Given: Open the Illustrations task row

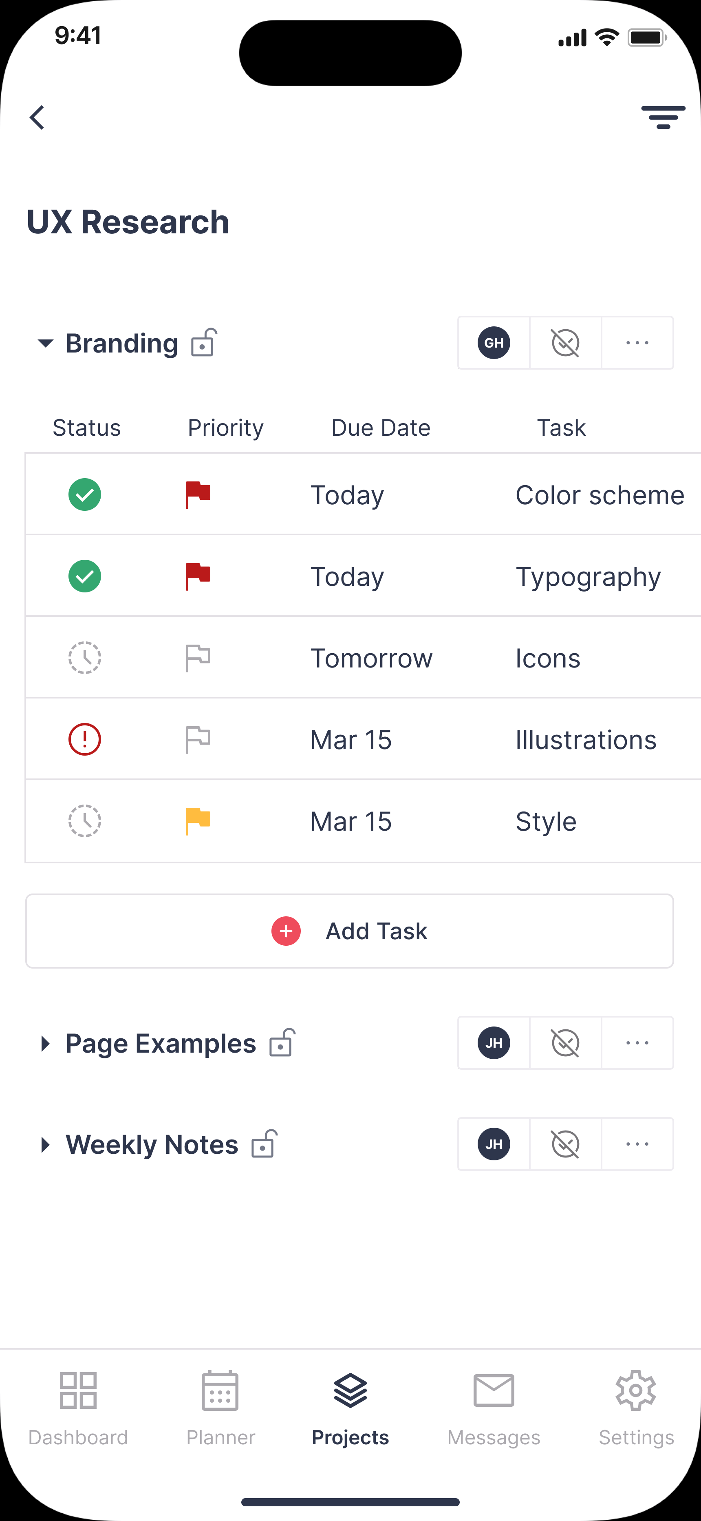Looking at the screenshot, I should (x=585, y=739).
